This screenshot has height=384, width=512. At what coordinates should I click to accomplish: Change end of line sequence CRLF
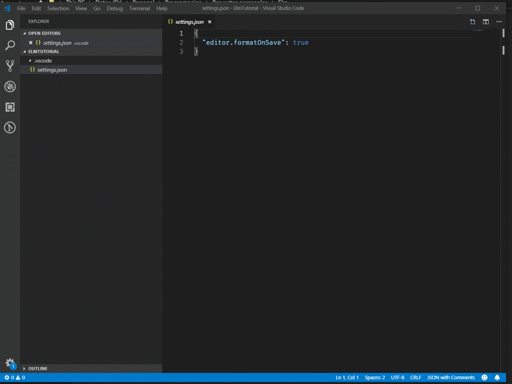[415, 377]
